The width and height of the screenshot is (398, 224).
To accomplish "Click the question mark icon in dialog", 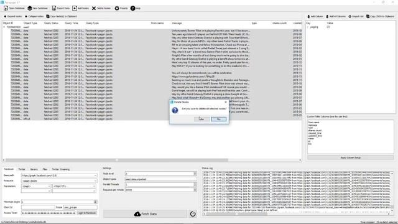I will 175,110.
